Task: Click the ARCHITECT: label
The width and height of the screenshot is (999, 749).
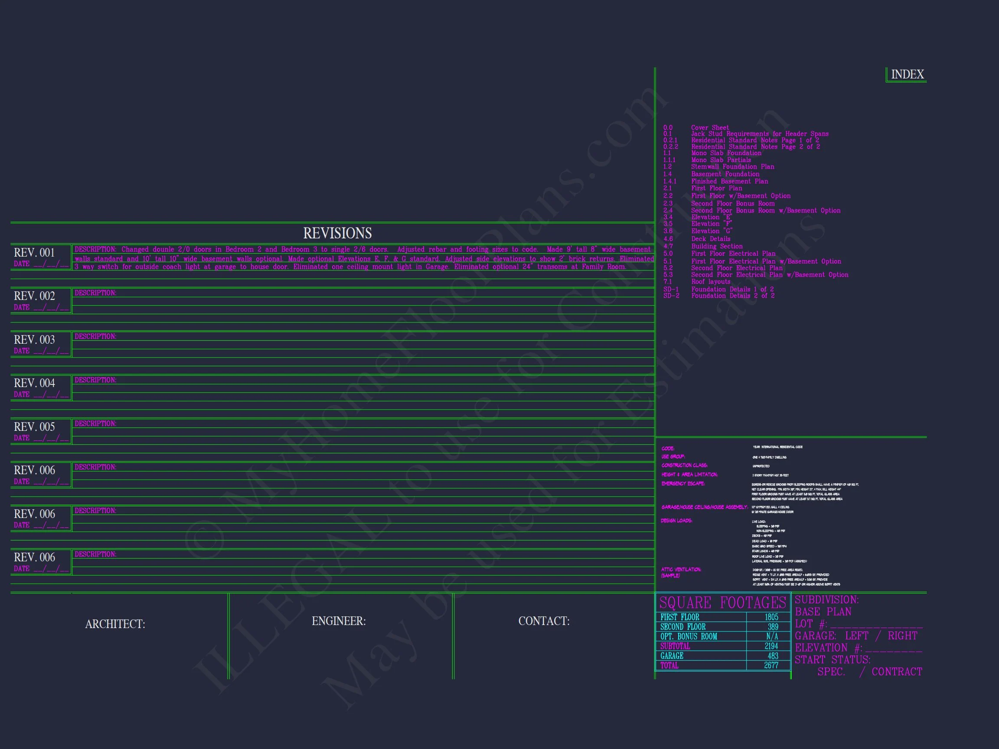Action: tap(115, 624)
